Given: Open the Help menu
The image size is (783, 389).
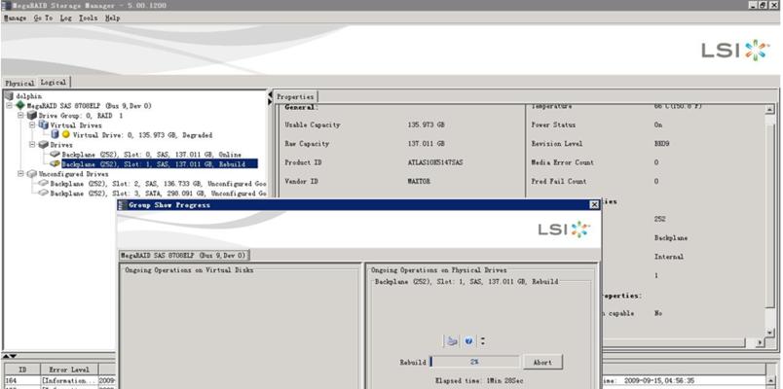Looking at the screenshot, I should click(112, 18).
